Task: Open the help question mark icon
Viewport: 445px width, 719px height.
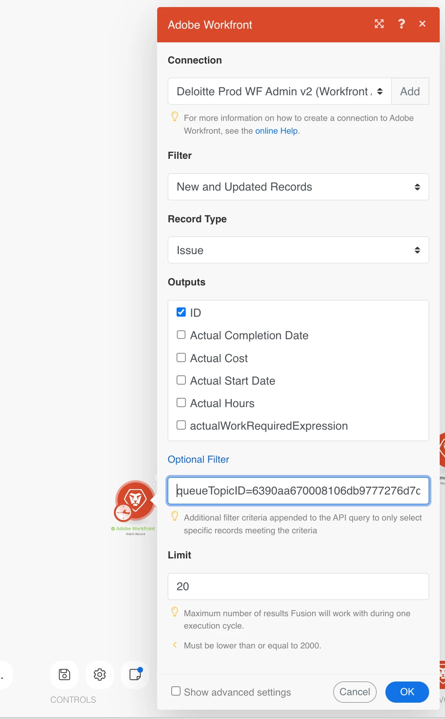Action: [401, 24]
